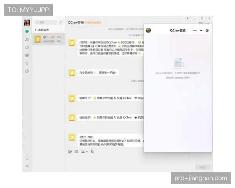
Task: Close QClaw管家 panel with the target icon
Action: click(x=207, y=31)
